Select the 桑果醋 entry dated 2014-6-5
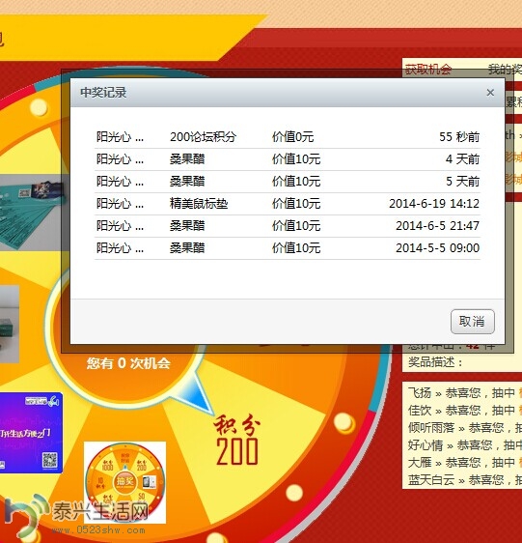Image resolution: width=522 pixels, height=543 pixels. pos(187,225)
